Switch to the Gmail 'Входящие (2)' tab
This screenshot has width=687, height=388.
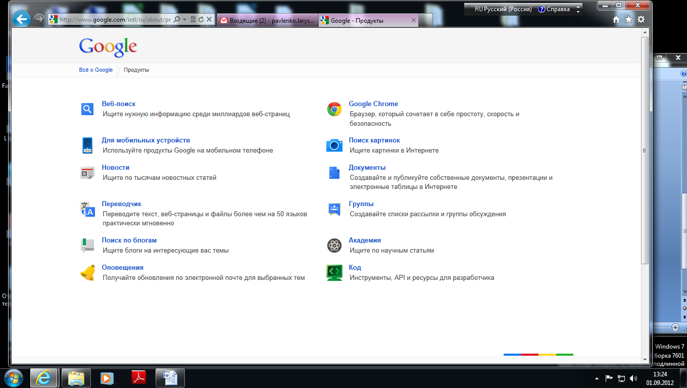tap(267, 20)
